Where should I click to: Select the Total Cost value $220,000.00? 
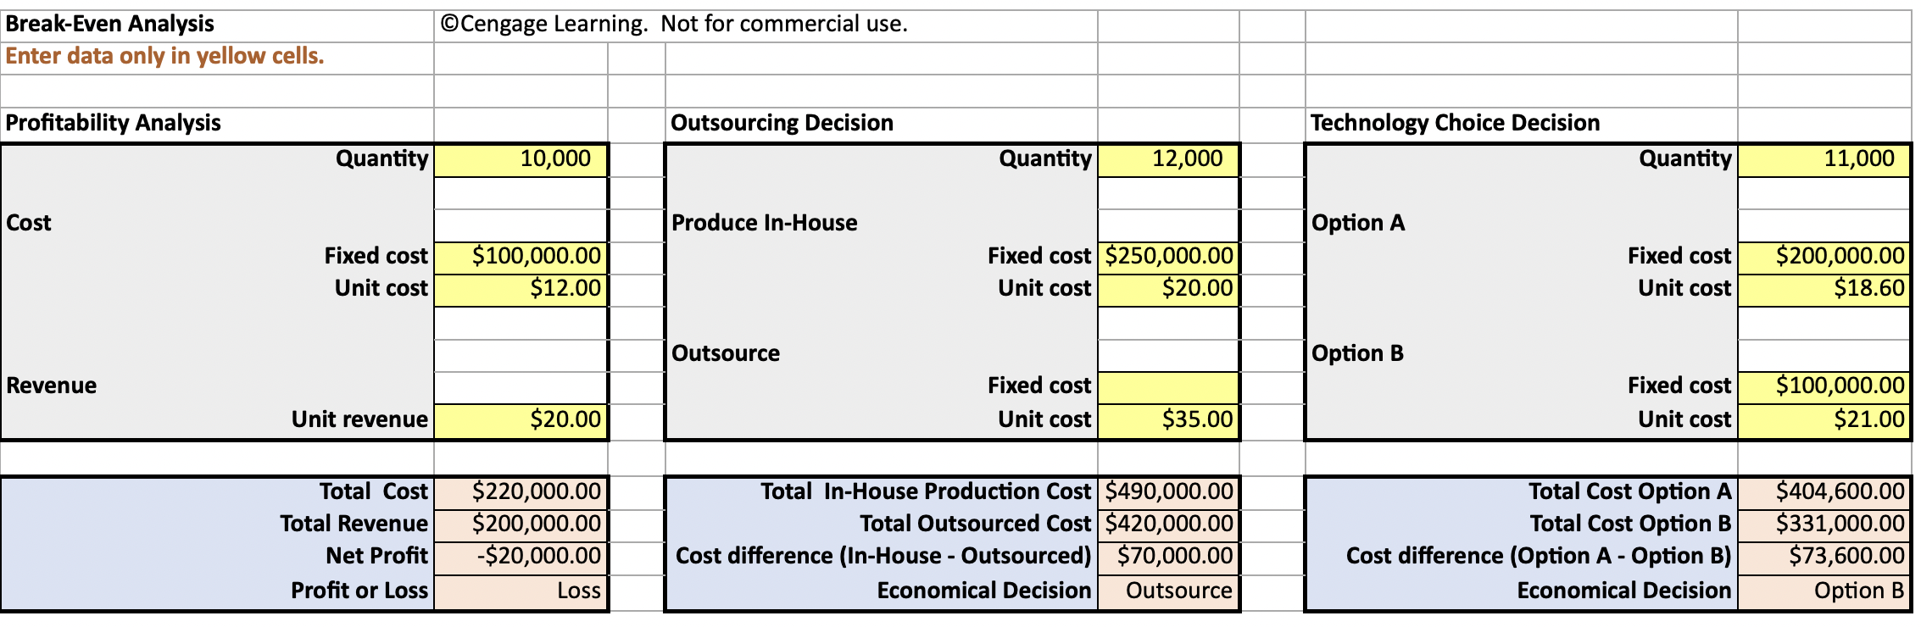pos(521,492)
